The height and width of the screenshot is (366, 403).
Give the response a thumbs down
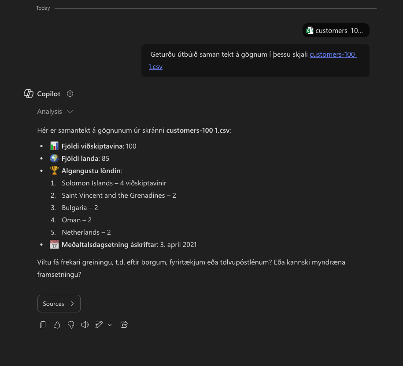[x=70, y=324]
